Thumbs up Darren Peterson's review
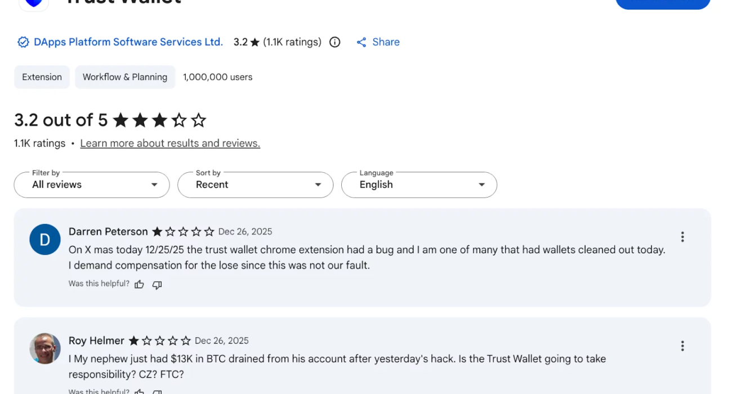732x394 pixels. click(139, 285)
